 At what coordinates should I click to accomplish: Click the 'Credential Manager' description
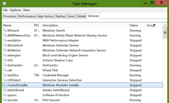pyautogui.click(x=56, y=75)
